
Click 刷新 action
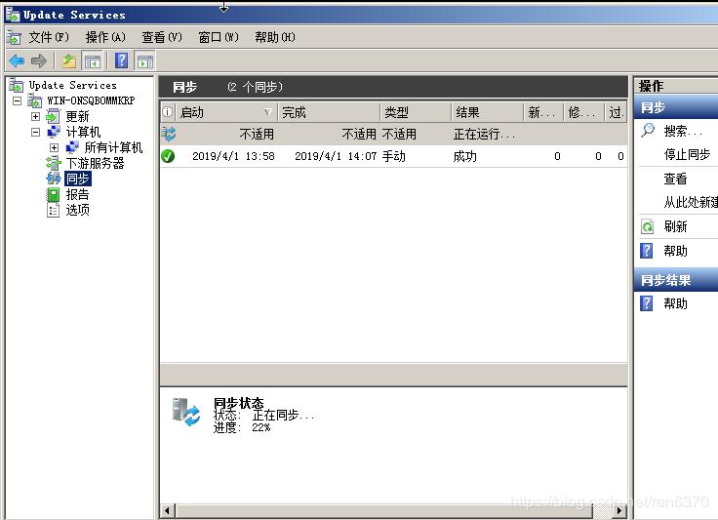[x=675, y=226]
